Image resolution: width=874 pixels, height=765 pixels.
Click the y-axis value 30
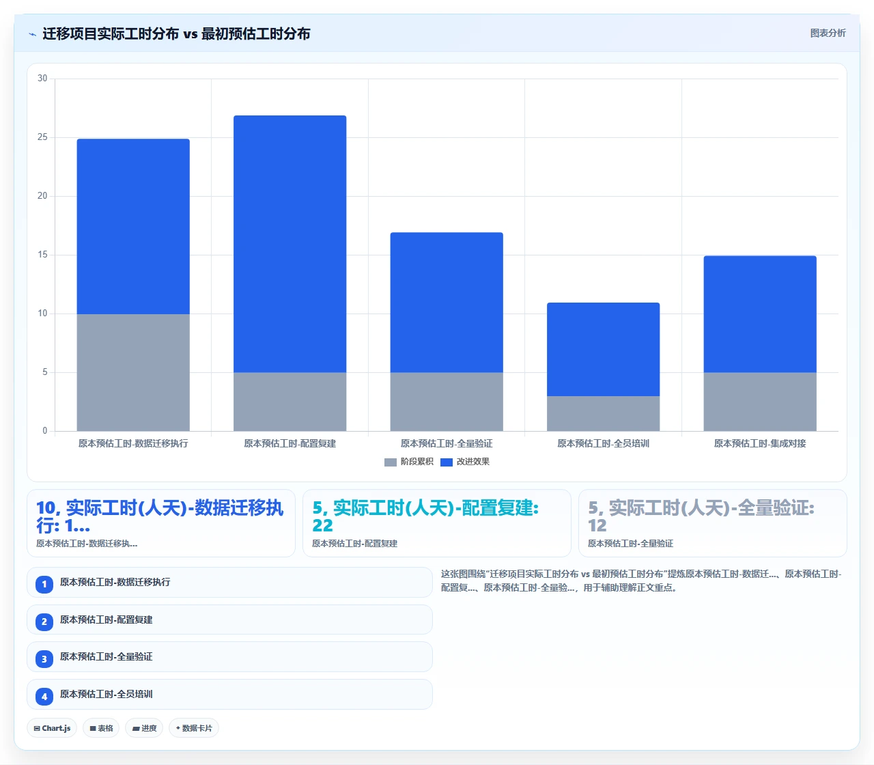(42, 79)
